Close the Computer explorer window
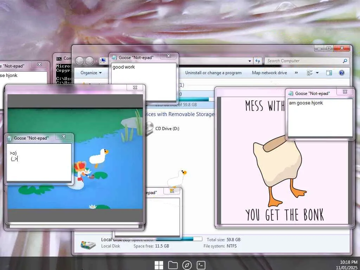The width and height of the screenshot is (360, 270). (342, 48)
